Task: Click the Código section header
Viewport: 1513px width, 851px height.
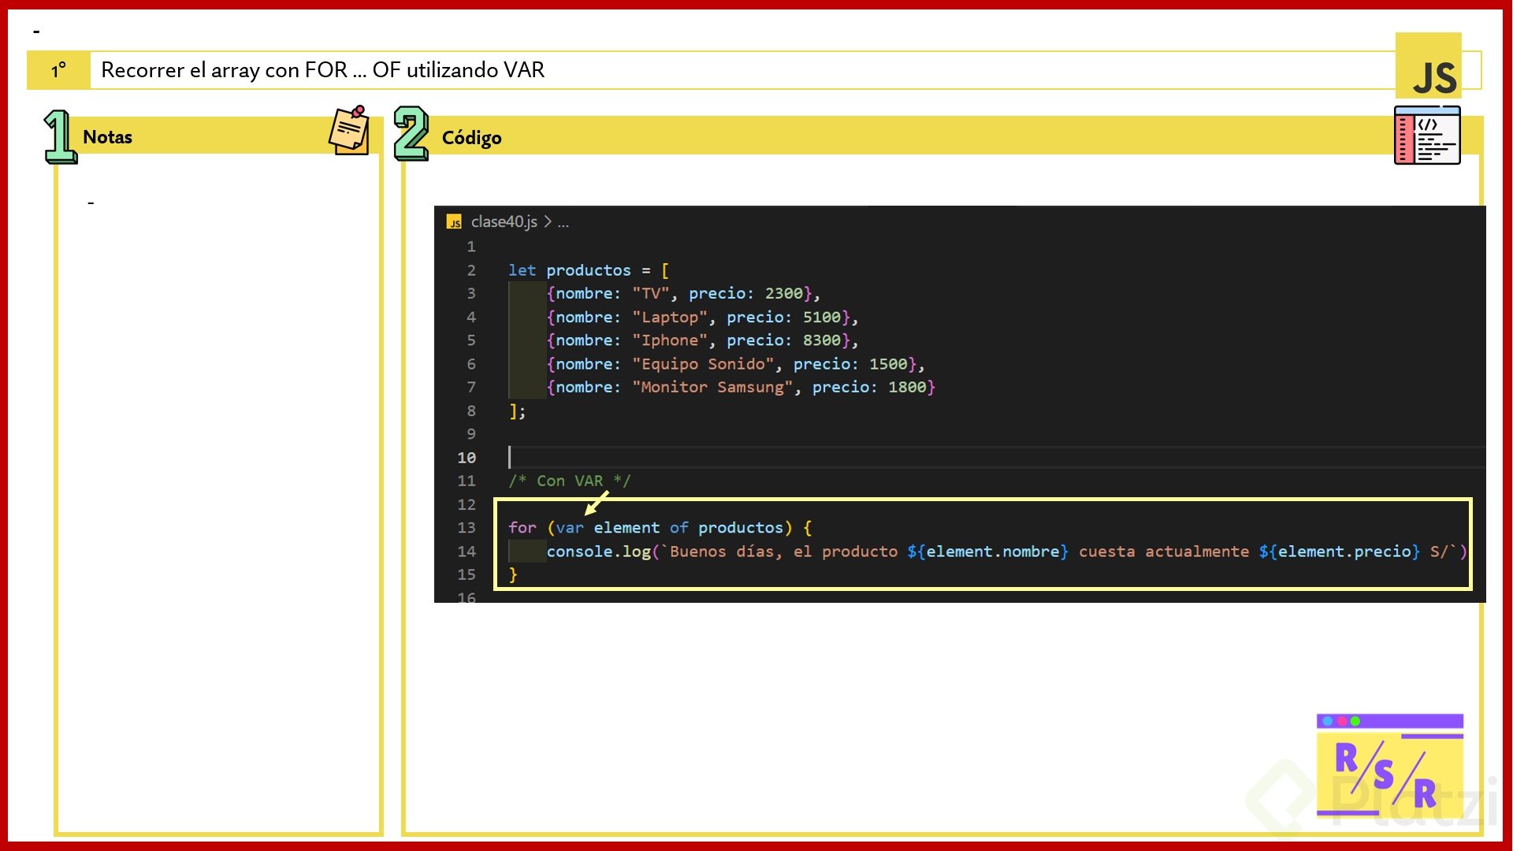Action: (x=471, y=138)
